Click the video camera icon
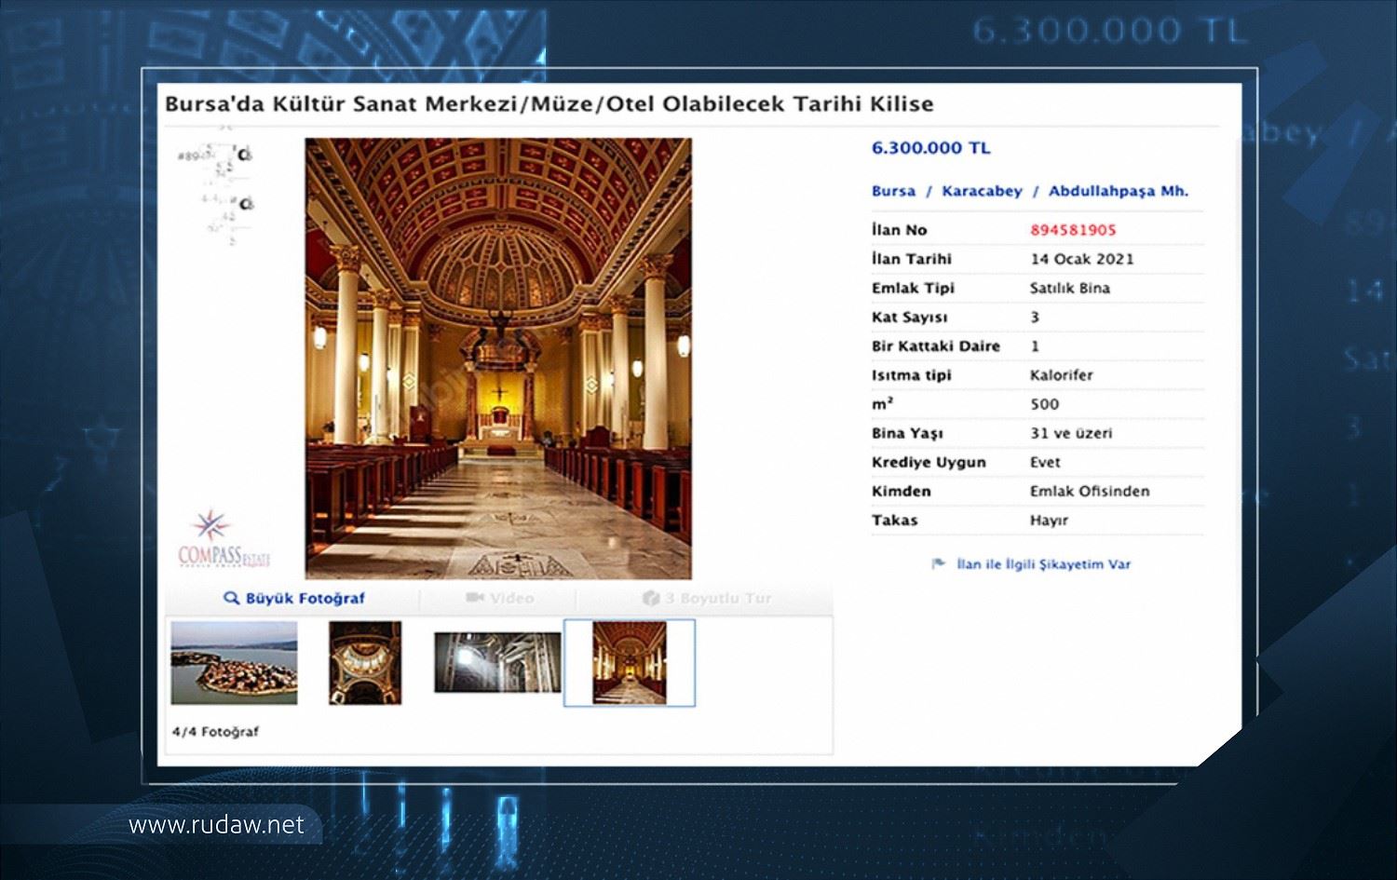The height and width of the screenshot is (880, 1397). [474, 598]
